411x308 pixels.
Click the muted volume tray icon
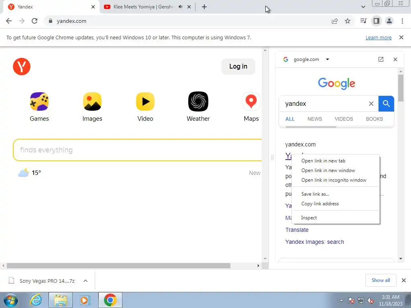point(370,300)
